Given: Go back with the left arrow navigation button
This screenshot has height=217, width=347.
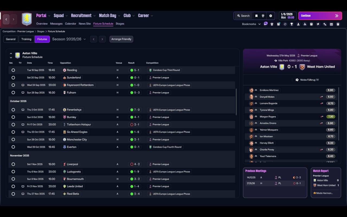Looking at the screenshot, I should [x=6, y=19].
